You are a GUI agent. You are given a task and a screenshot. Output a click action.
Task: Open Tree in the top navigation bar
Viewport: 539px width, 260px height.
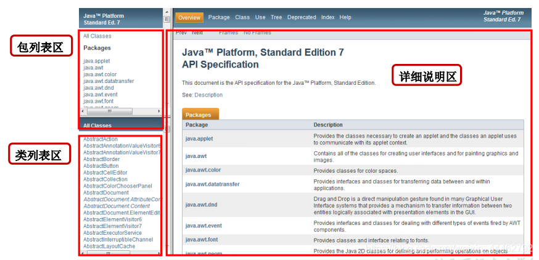click(x=276, y=17)
